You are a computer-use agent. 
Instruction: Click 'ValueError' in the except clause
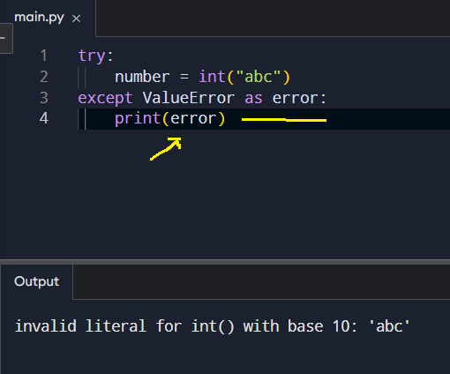click(189, 98)
